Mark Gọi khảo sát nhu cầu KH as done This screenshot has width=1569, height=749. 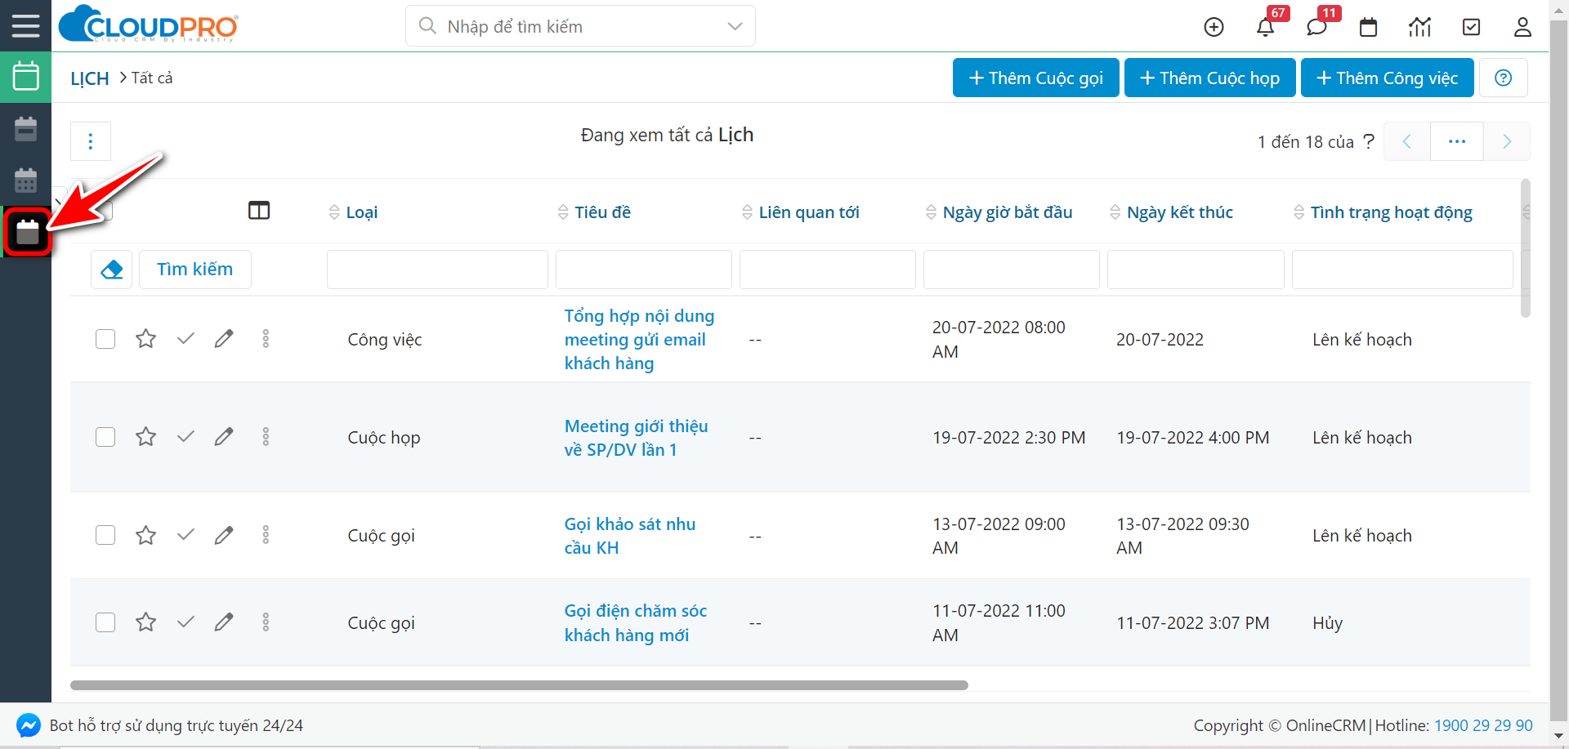coord(186,535)
